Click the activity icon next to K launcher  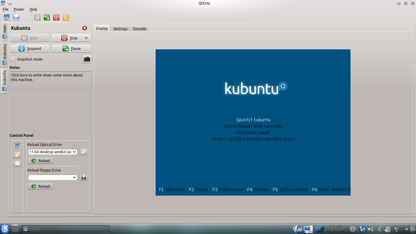(15, 229)
